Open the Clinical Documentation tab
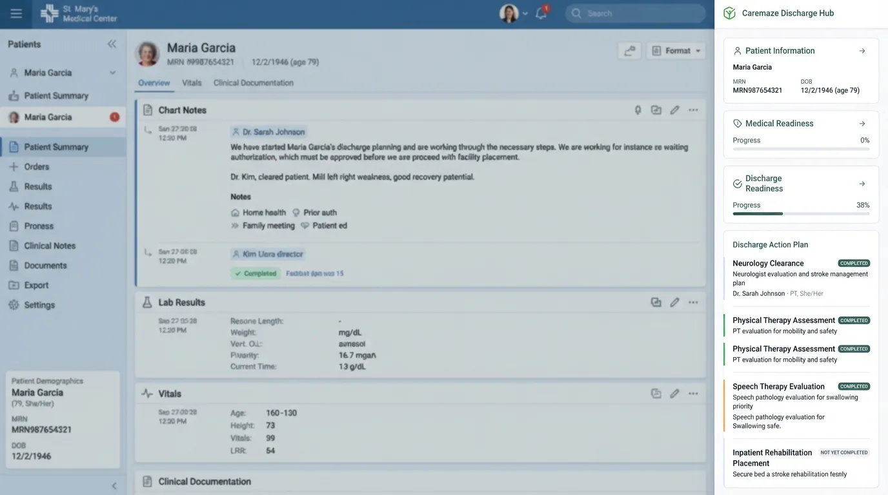 [x=252, y=82]
